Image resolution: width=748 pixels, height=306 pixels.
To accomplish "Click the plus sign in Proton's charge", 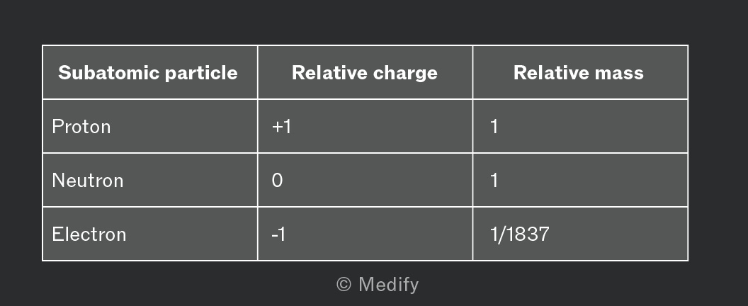I will point(276,127).
